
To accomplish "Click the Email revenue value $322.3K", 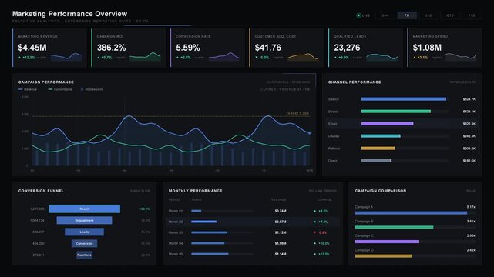I will tap(469, 124).
